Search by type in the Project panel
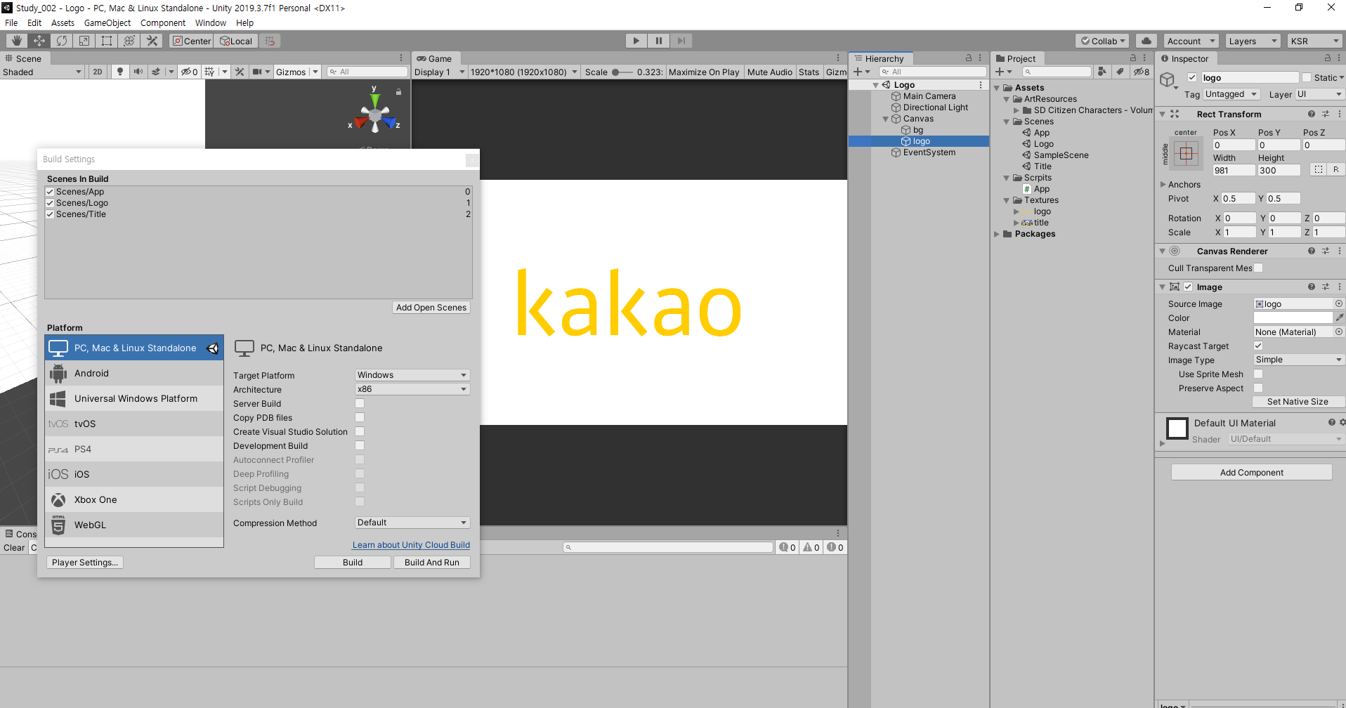Screen dimensions: 1346x708 [x=1102, y=72]
